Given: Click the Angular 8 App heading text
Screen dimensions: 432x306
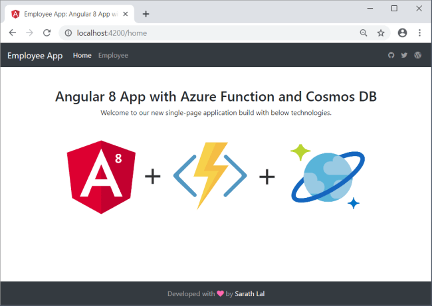Looking at the screenshot, I should click(x=216, y=97).
